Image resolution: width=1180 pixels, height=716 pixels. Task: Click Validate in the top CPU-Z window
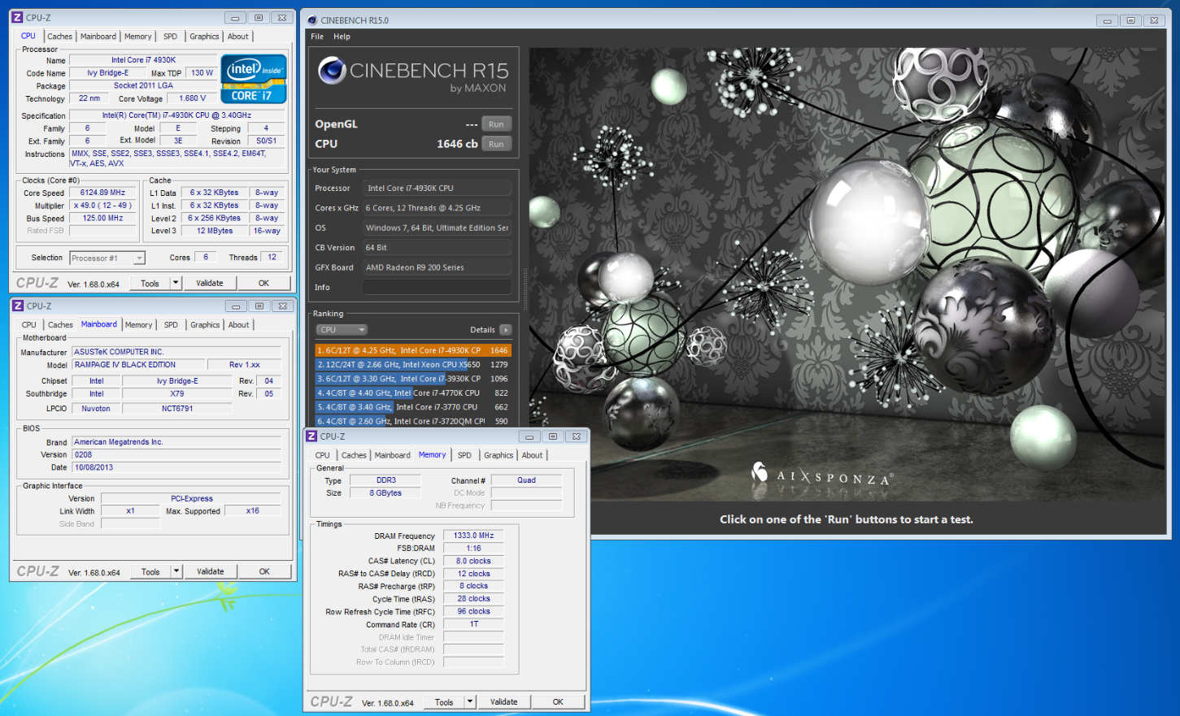pyautogui.click(x=210, y=283)
